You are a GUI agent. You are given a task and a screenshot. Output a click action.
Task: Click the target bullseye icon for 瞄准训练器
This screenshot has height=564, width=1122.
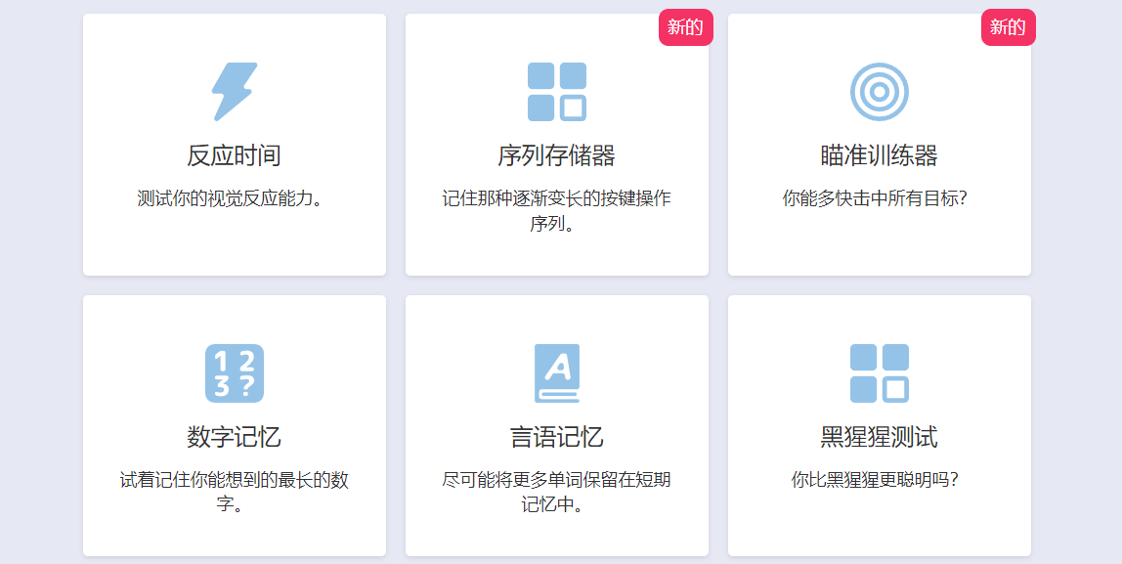878,93
